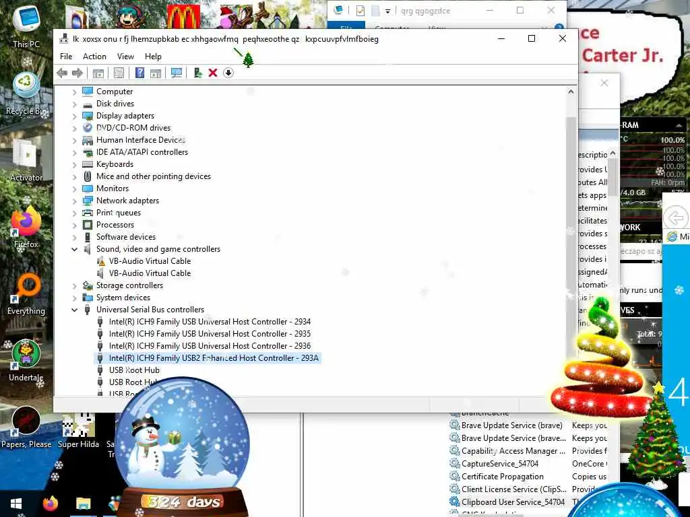
Task: Expand the Storage controllers node
Action: tap(74, 285)
